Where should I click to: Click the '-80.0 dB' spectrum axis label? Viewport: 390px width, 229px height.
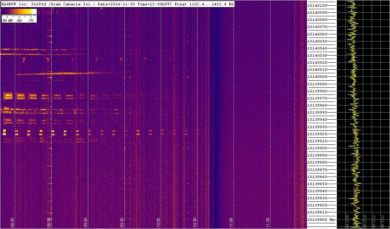click(365, 221)
